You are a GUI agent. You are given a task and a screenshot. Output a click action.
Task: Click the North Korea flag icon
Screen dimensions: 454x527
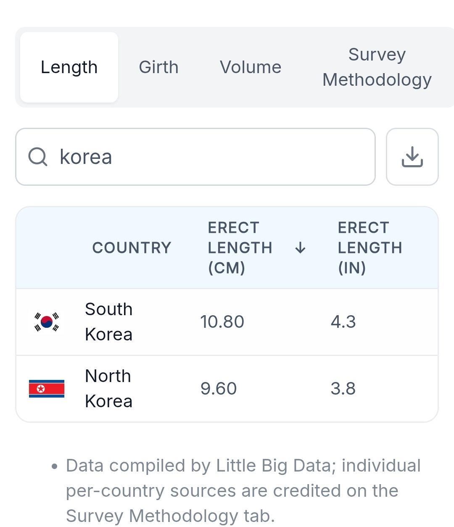tap(47, 389)
